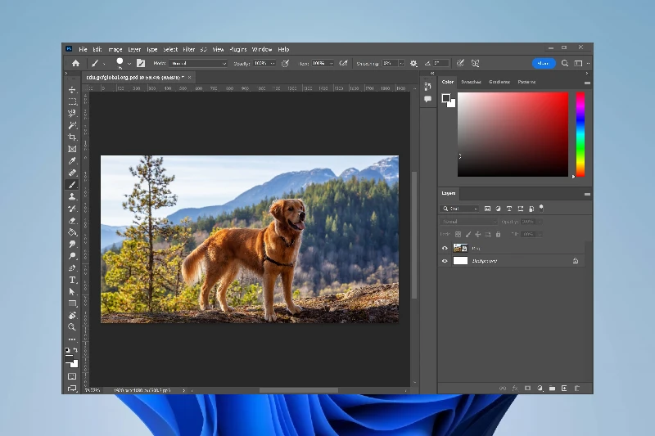Select the Brush tool in the toolbar
This screenshot has width=655, height=436.
[72, 185]
